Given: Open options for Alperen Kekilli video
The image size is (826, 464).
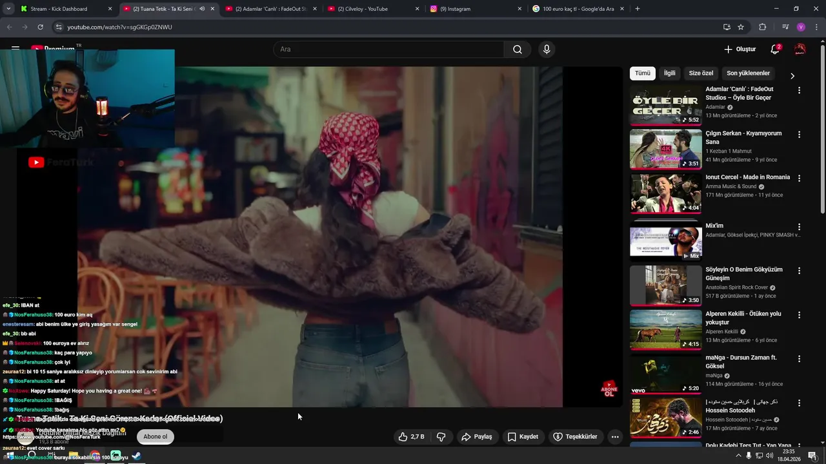Looking at the screenshot, I should pos(799,314).
